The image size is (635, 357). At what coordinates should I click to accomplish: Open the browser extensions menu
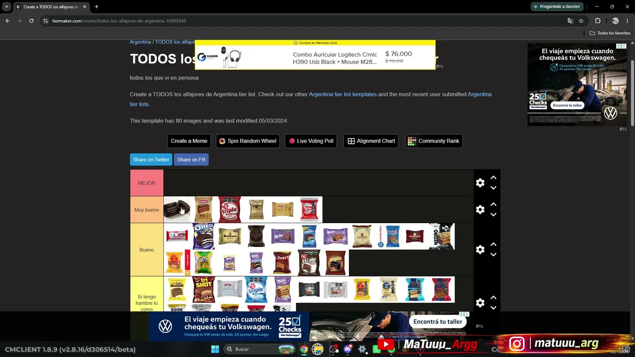click(598, 21)
